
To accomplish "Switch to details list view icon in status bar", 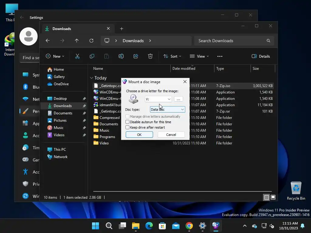I will coord(266,197).
